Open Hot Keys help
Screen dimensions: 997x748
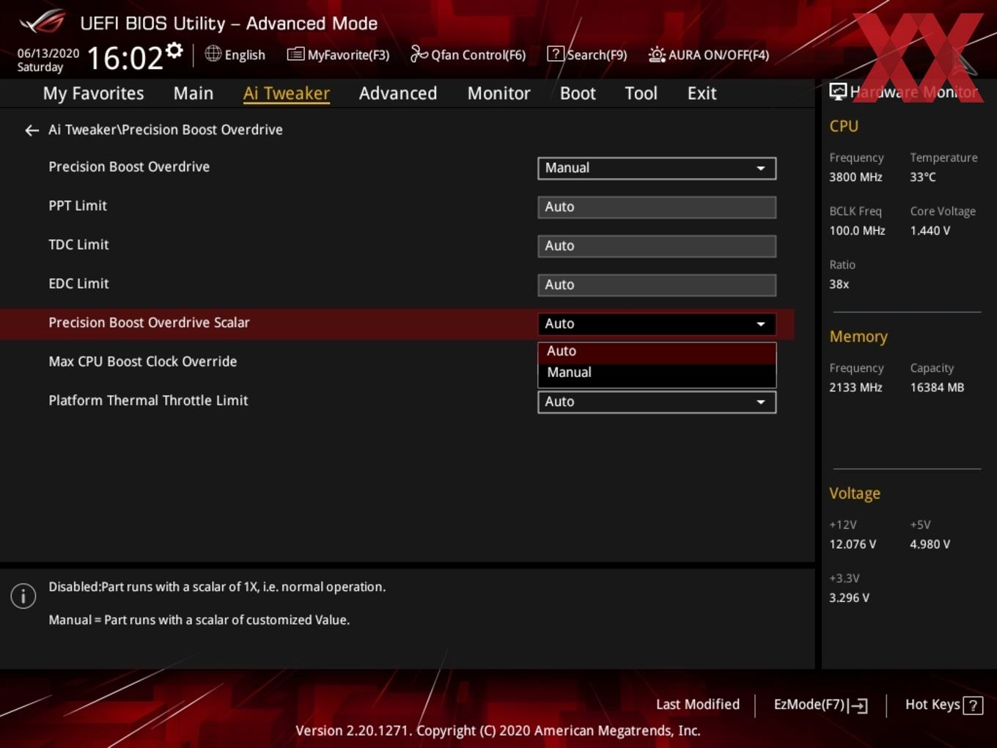(943, 705)
